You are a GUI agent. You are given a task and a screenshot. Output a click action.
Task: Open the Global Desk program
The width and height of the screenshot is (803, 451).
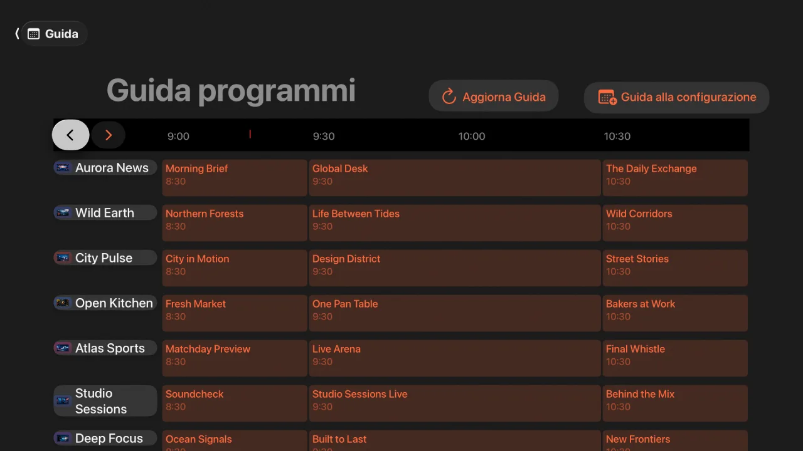coord(455,178)
